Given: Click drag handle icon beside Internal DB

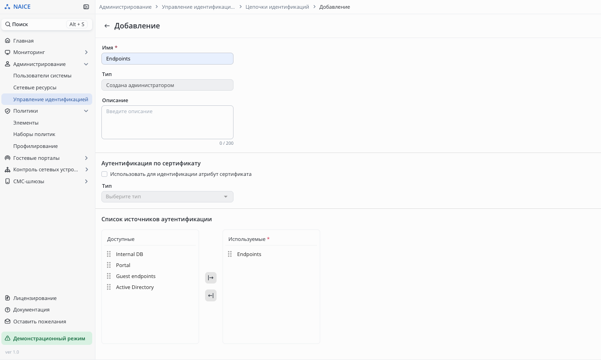Looking at the screenshot, I should point(109,254).
